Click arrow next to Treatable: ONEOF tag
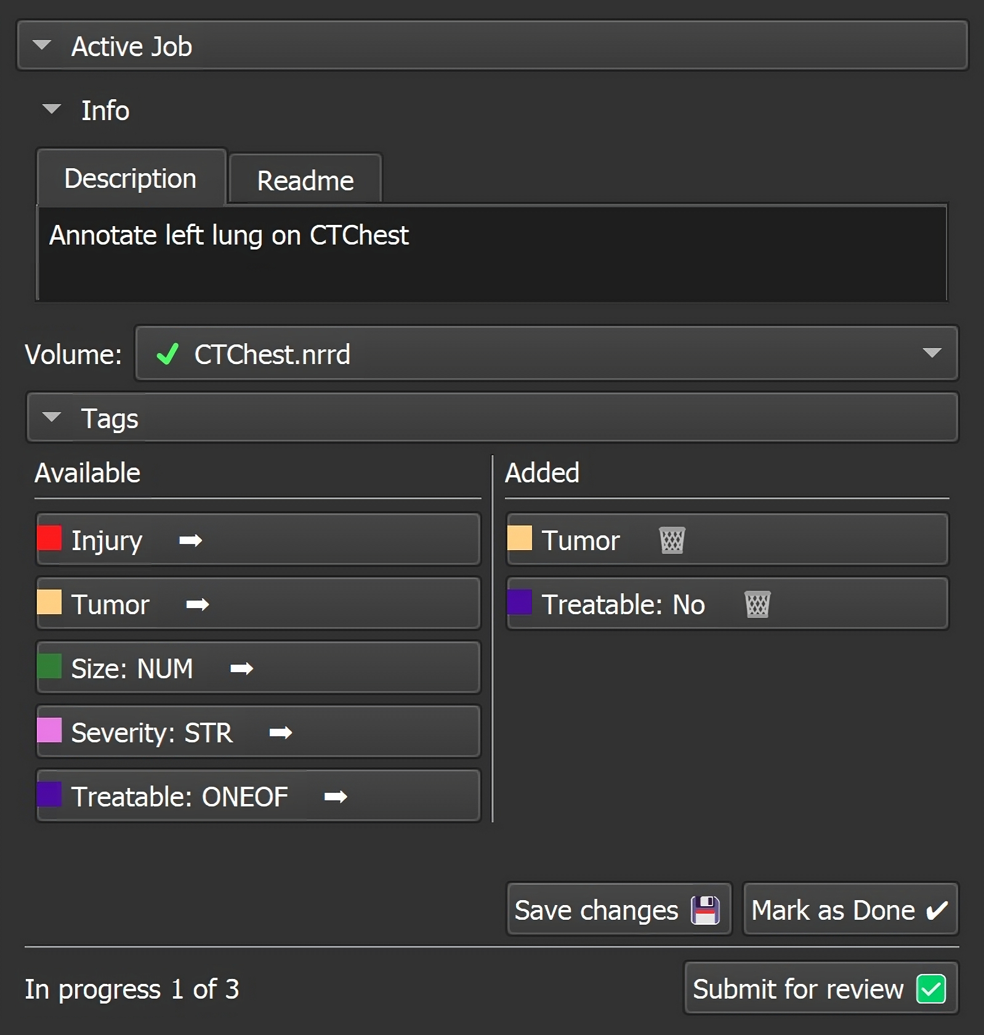 336,797
